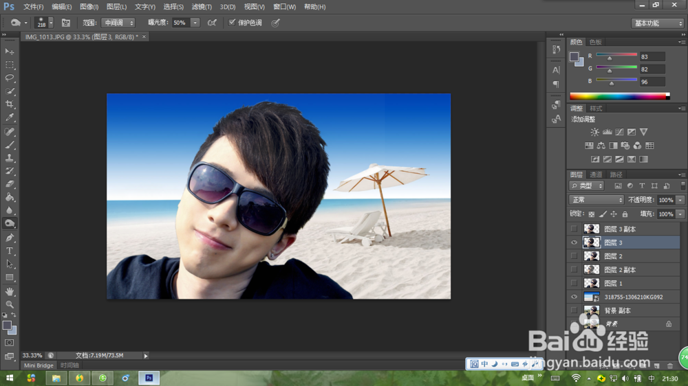Open the blend mode dropdown 正常
This screenshot has width=688, height=386.
[596, 200]
